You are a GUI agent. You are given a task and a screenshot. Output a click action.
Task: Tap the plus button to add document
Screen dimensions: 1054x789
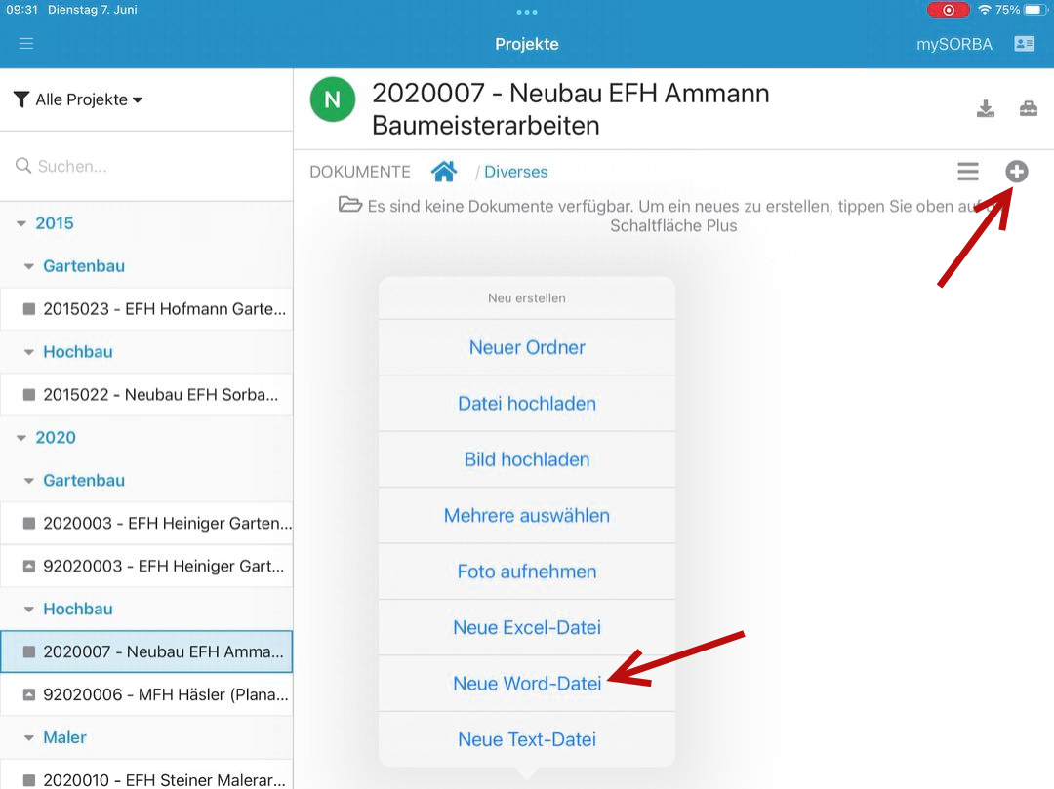1017,172
